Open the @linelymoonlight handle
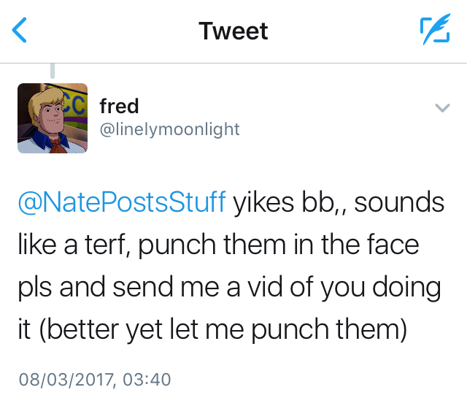The height and width of the screenshot is (406, 467). click(169, 129)
